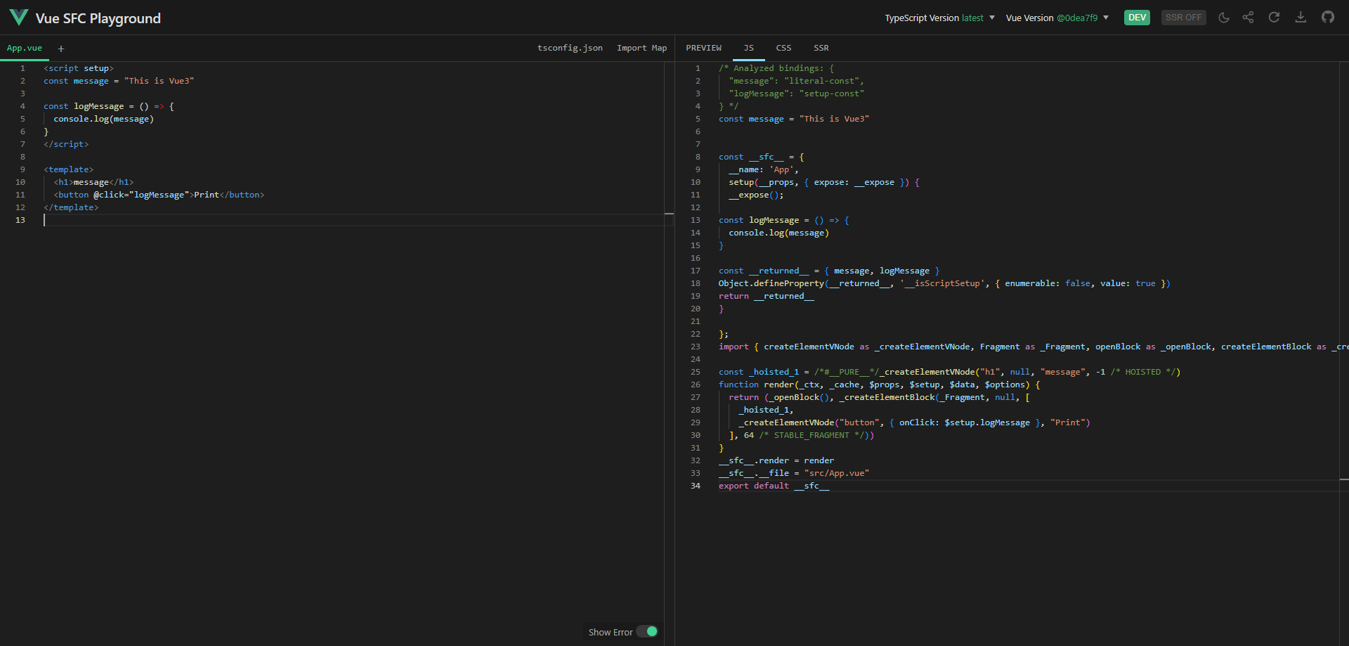Click the 'Analyzed bindings' comment line

(x=776, y=68)
